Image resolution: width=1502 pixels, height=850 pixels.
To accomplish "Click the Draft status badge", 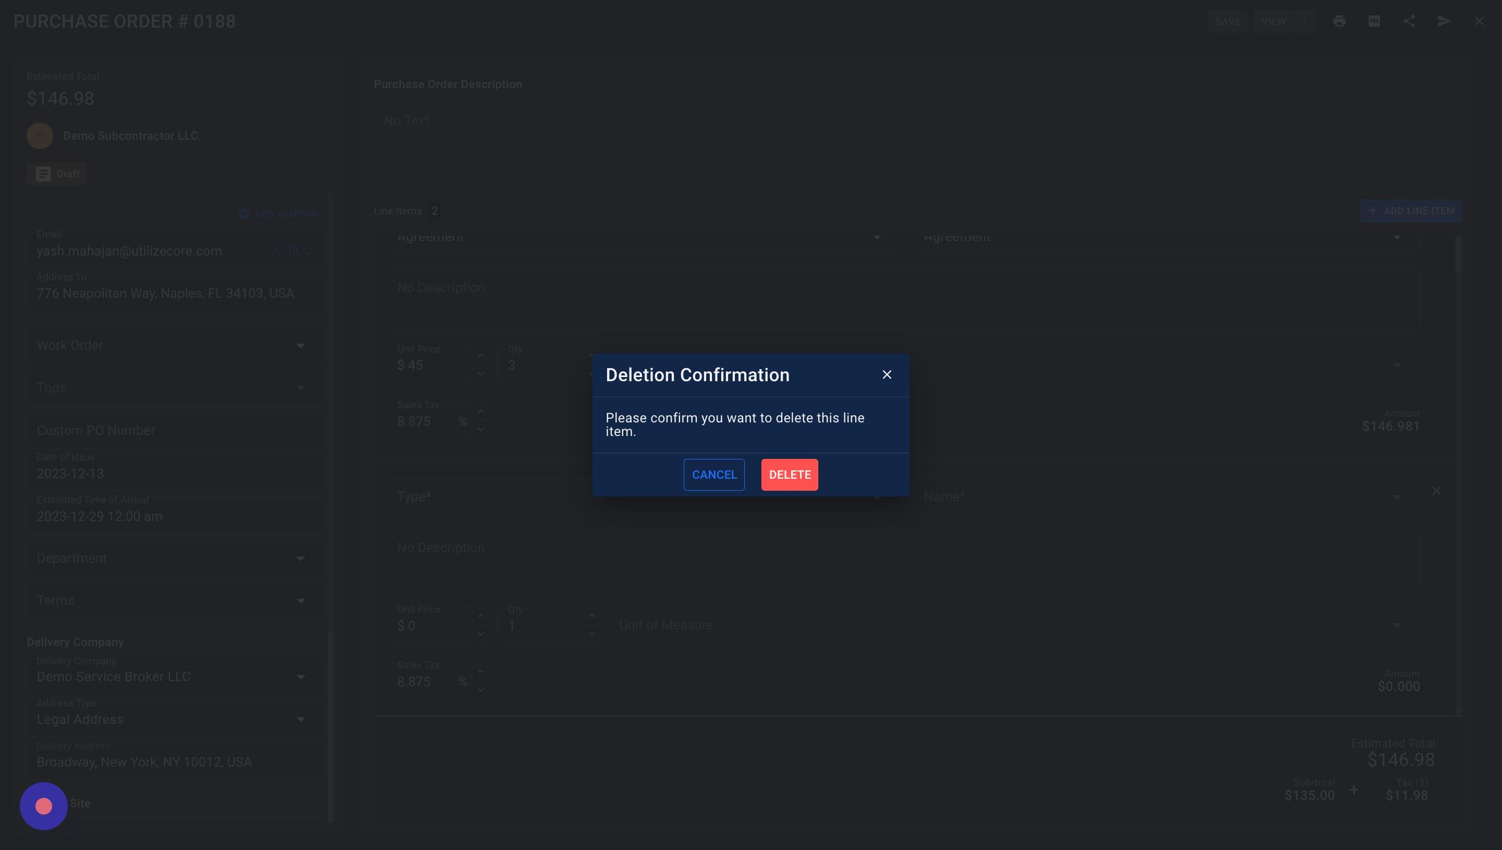I will [x=57, y=174].
